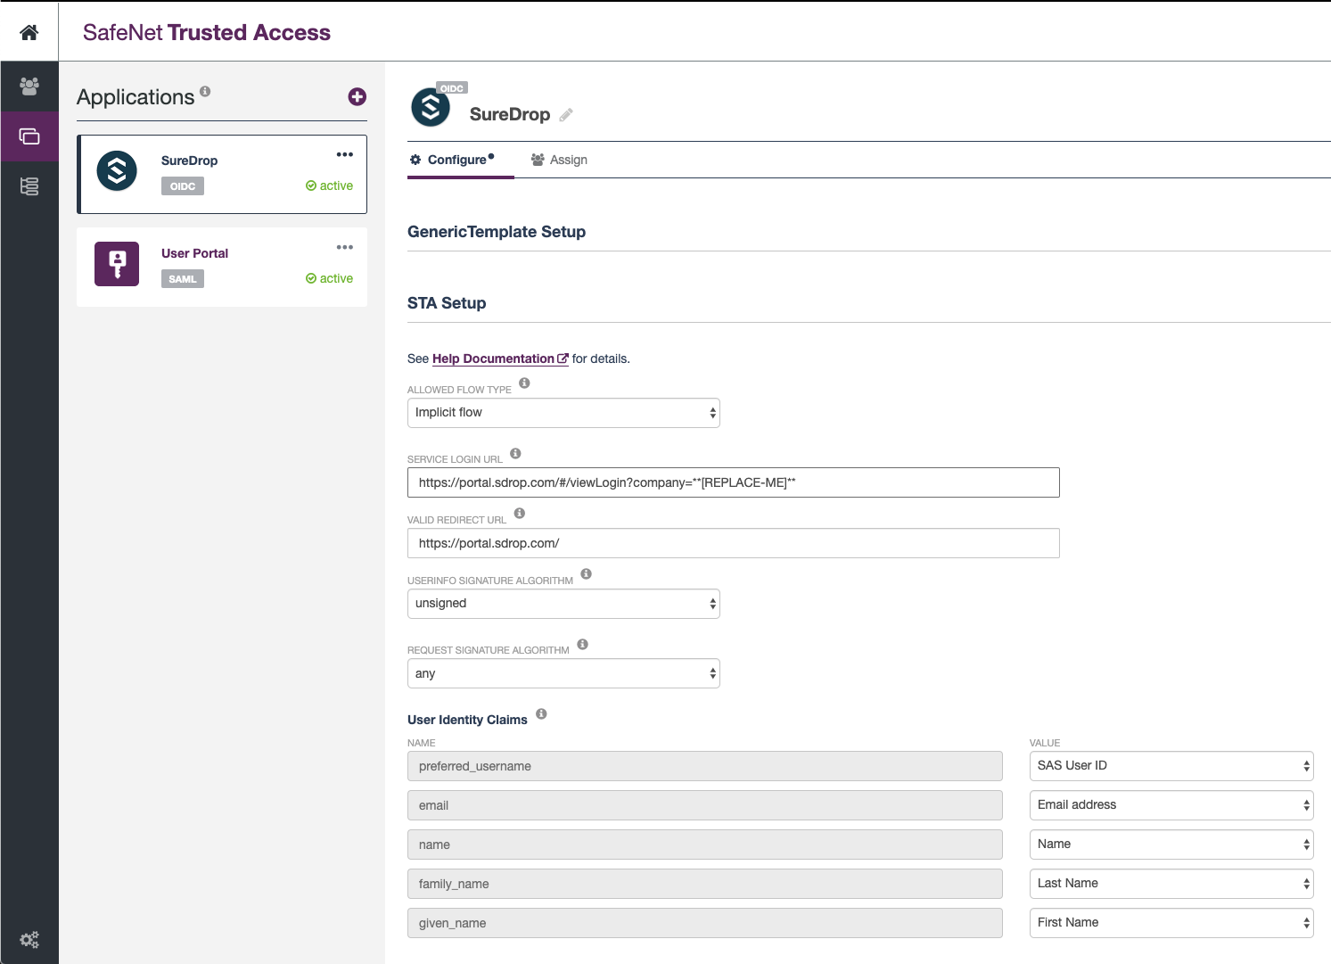Image resolution: width=1331 pixels, height=964 pixels.
Task: Open the Applications section in sidebar
Action: (29, 136)
